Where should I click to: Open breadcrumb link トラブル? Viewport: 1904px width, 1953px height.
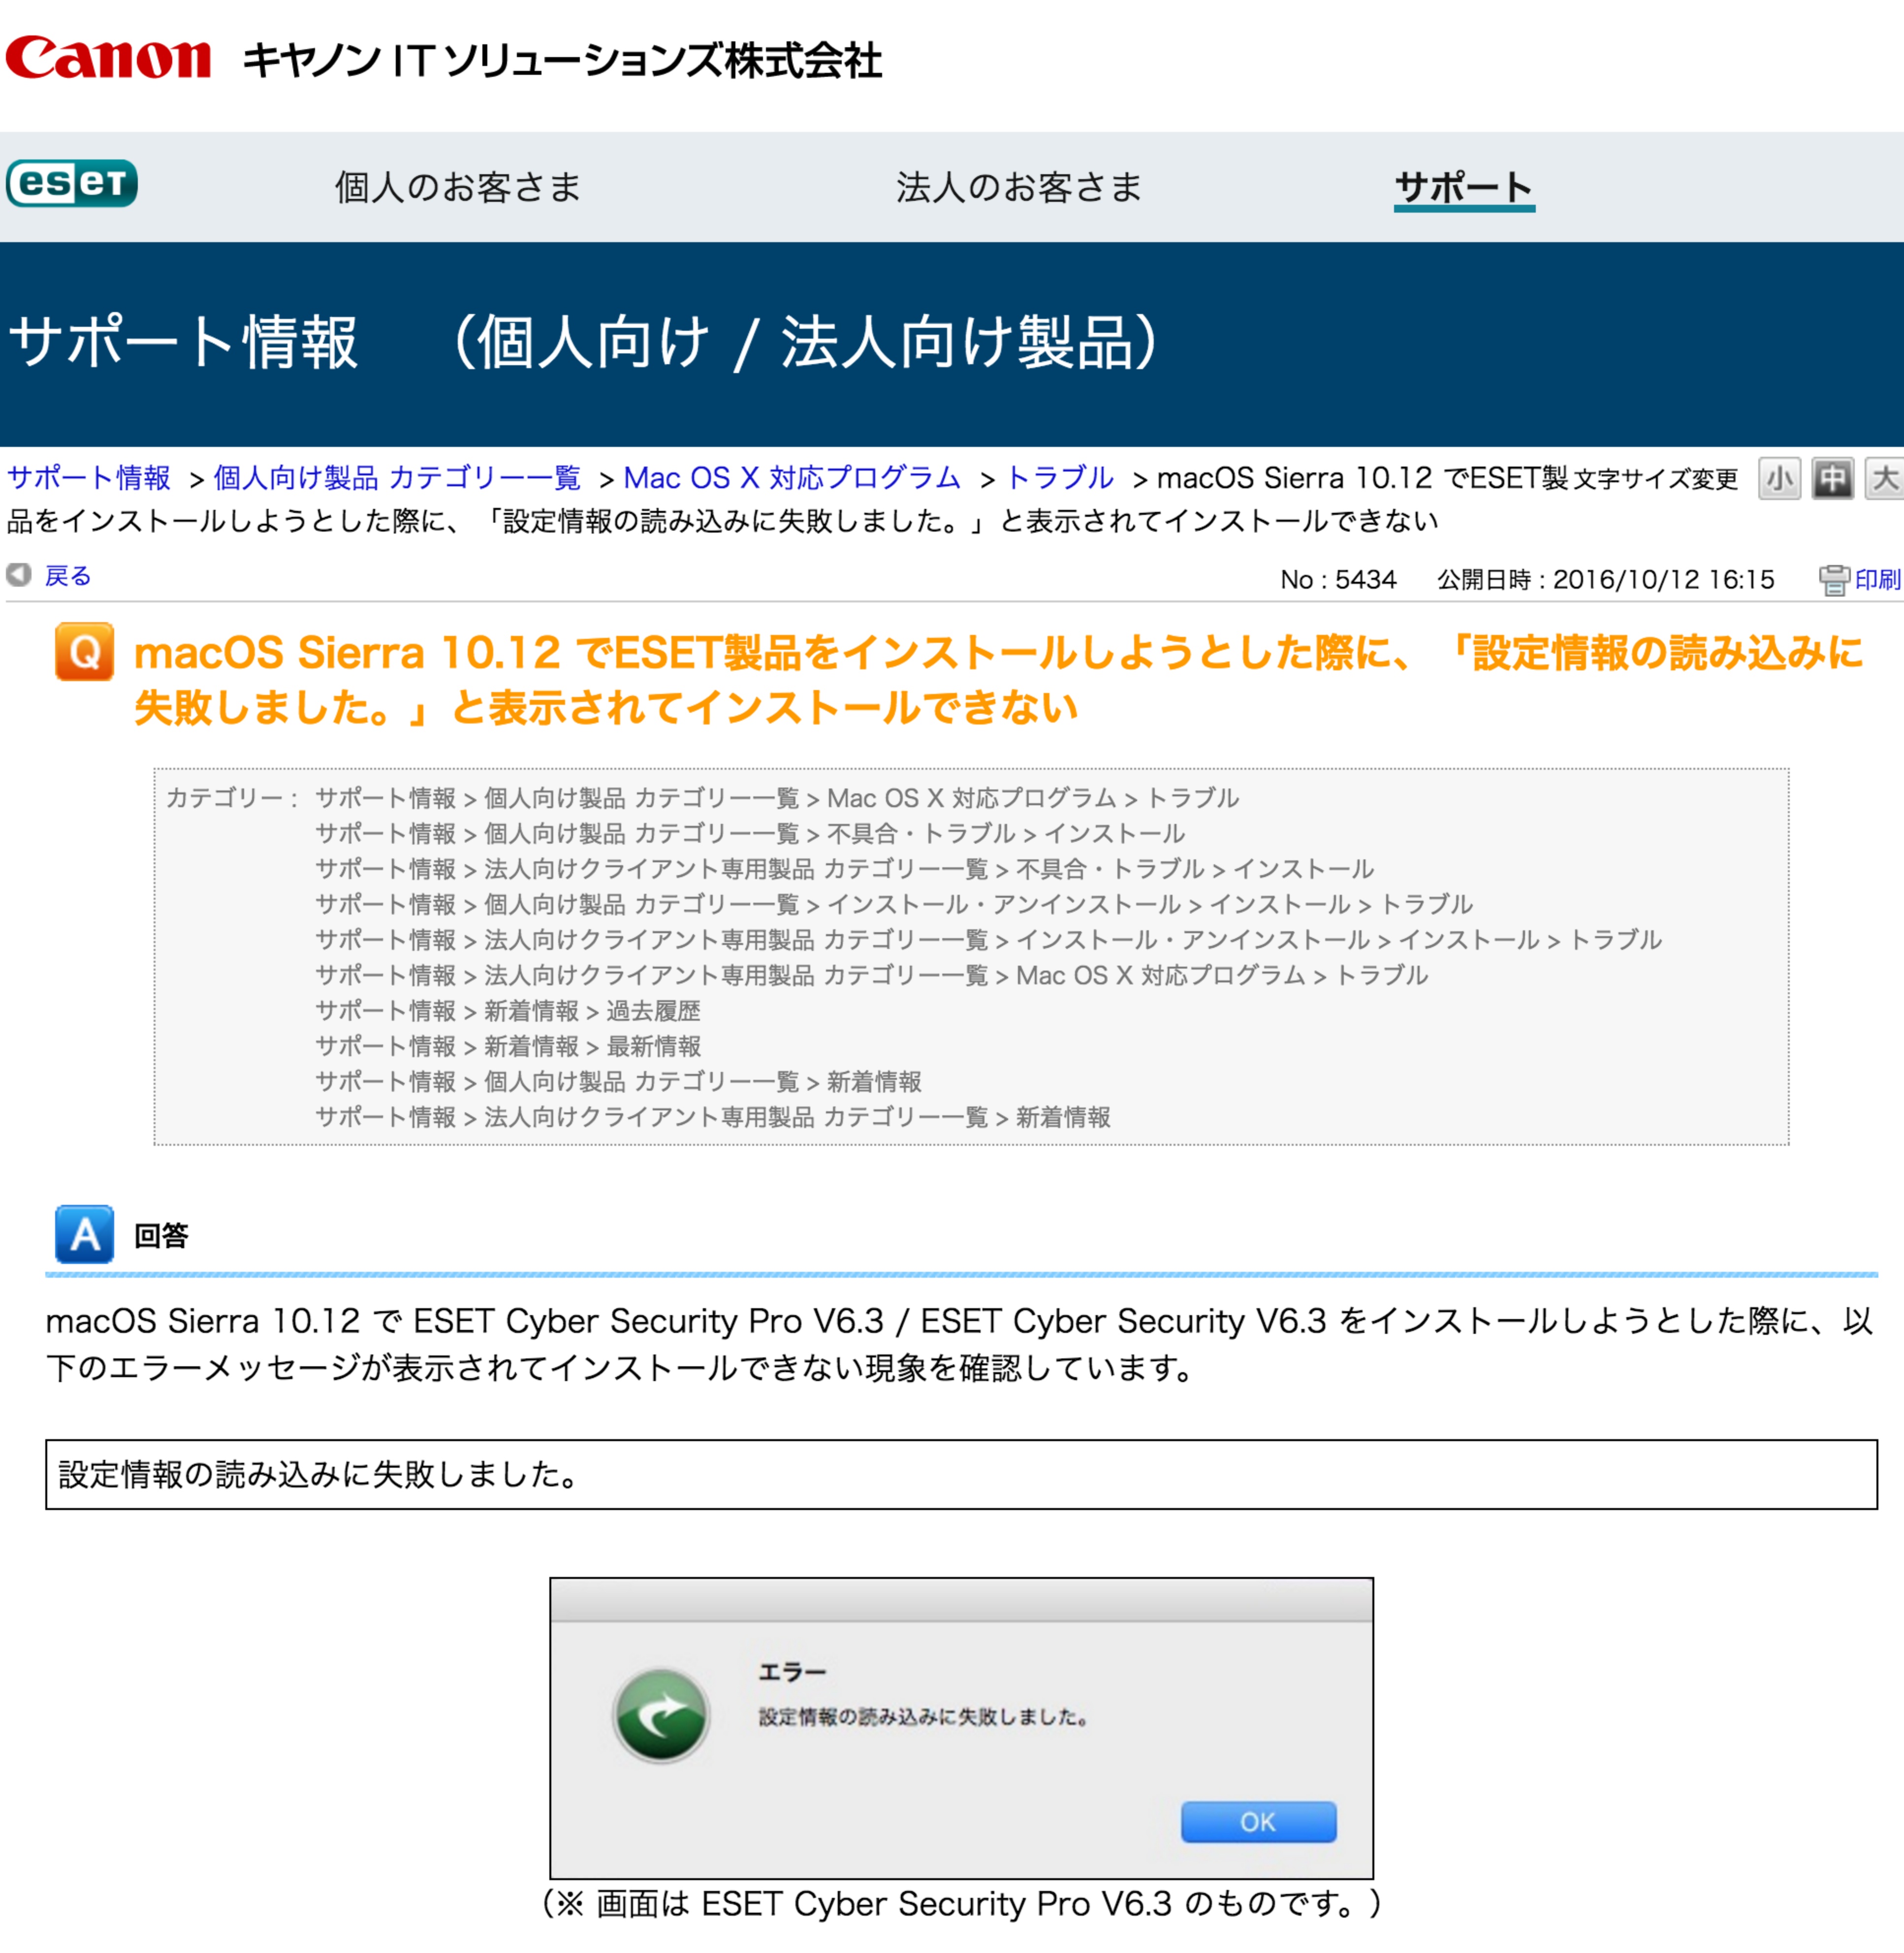coord(1060,478)
